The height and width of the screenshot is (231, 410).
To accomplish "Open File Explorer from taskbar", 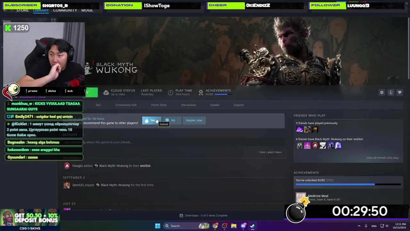I will pos(234,226).
